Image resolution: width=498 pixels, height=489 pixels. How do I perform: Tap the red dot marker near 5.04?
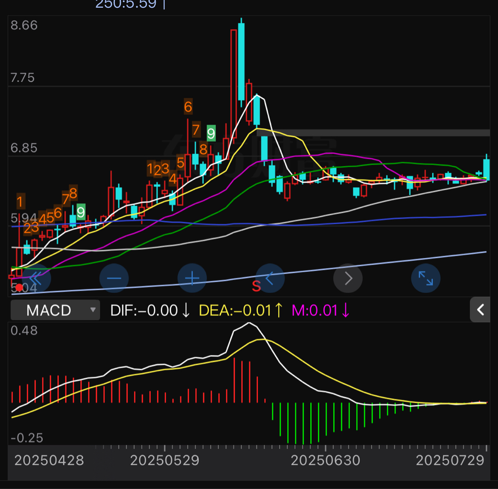pos(19,288)
